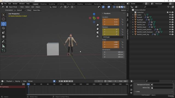
Task: Disable Wolf3D_Head in renders
Action: (x=173, y=27)
